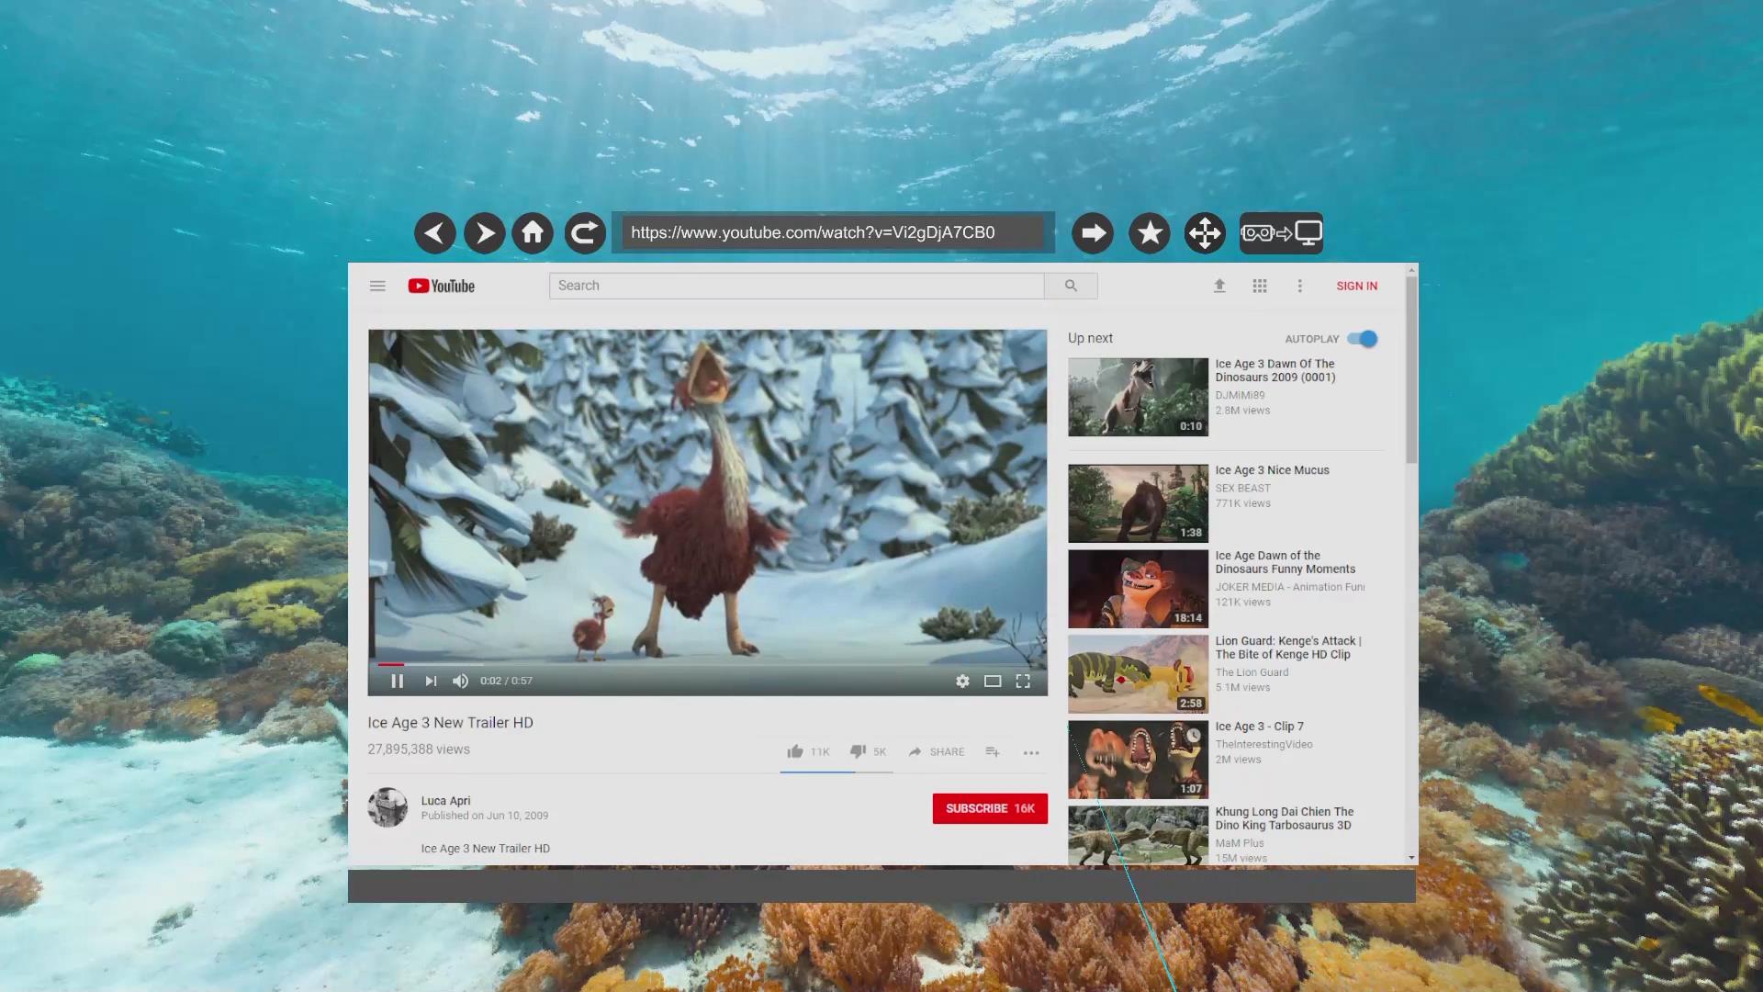1763x992 pixels.
Task: Open the upload video icon
Action: coord(1219,286)
